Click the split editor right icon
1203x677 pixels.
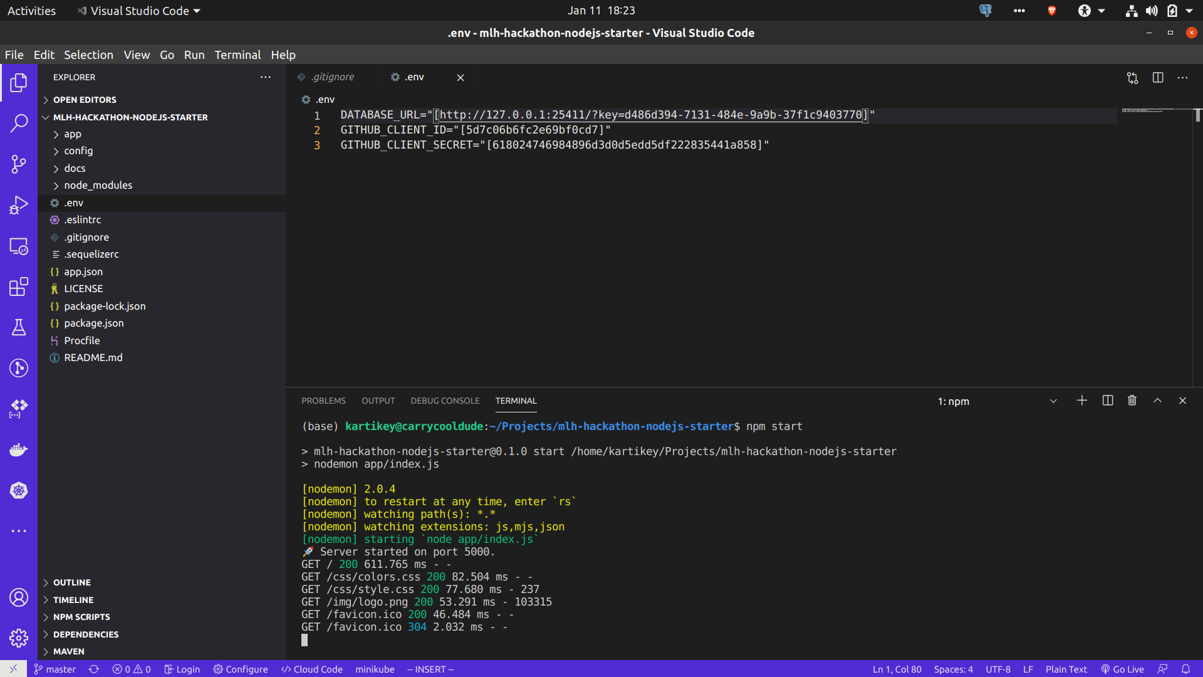[x=1157, y=77]
